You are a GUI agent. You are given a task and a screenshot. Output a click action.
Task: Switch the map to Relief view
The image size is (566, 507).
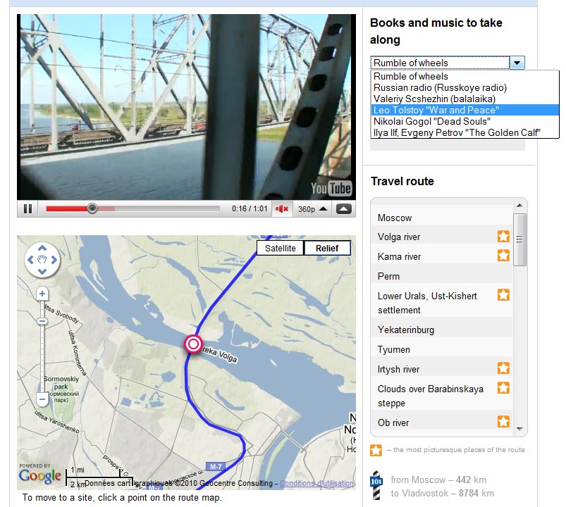pos(327,248)
